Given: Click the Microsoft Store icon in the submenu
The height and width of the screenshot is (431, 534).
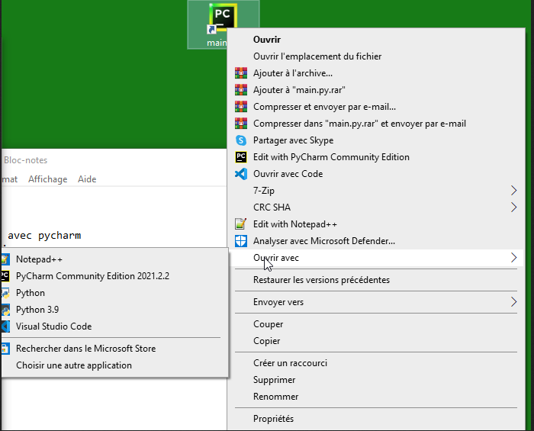Looking at the screenshot, I should tap(5, 349).
